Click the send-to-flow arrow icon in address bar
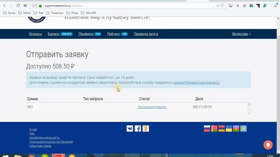 pyautogui.click(x=218, y=6)
